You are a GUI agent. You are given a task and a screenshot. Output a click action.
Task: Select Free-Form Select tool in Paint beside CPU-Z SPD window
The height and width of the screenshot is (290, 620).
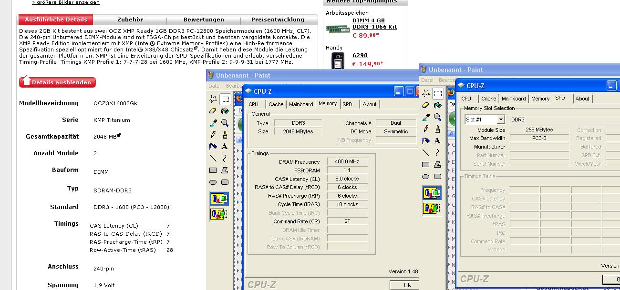425,93
